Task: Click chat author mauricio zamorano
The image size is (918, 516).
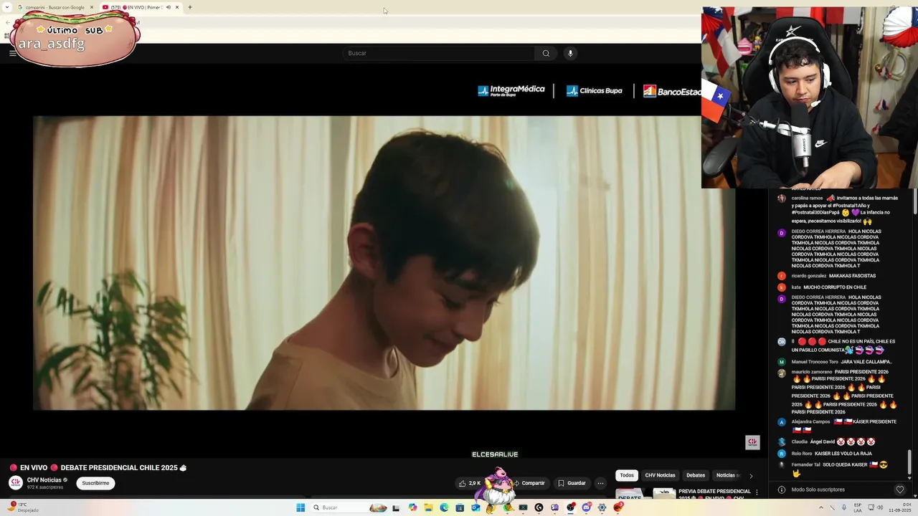Action: pyautogui.click(x=812, y=372)
